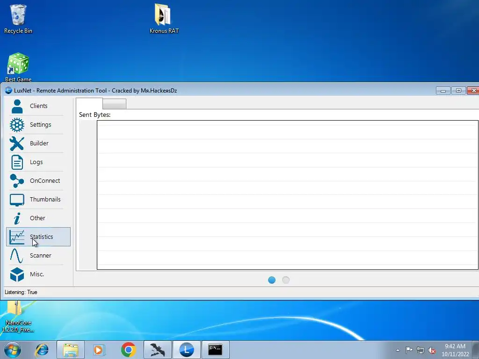Show hidden tray icons arrow
Image resolution: width=479 pixels, height=359 pixels.
(398, 350)
